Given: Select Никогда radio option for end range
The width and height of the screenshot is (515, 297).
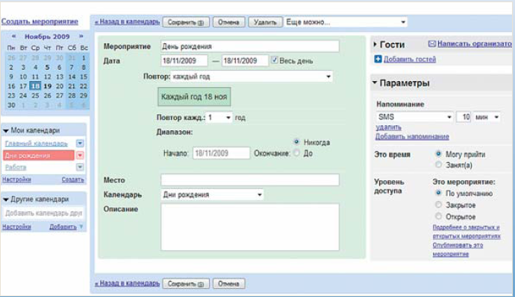Looking at the screenshot, I should tap(296, 141).
